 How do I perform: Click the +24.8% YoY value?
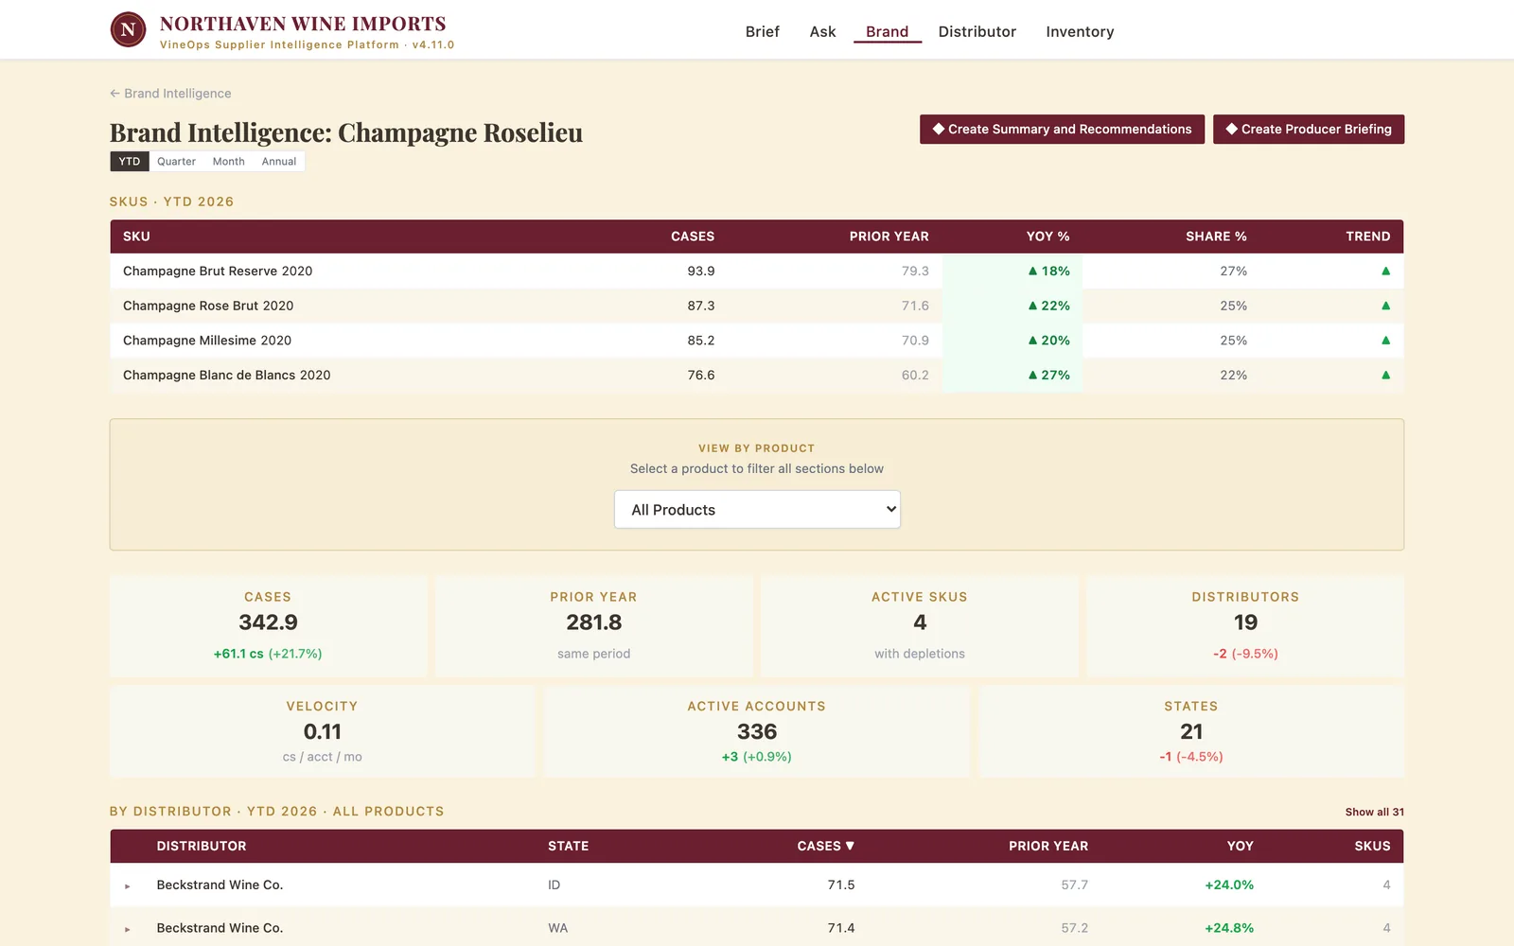1229,928
